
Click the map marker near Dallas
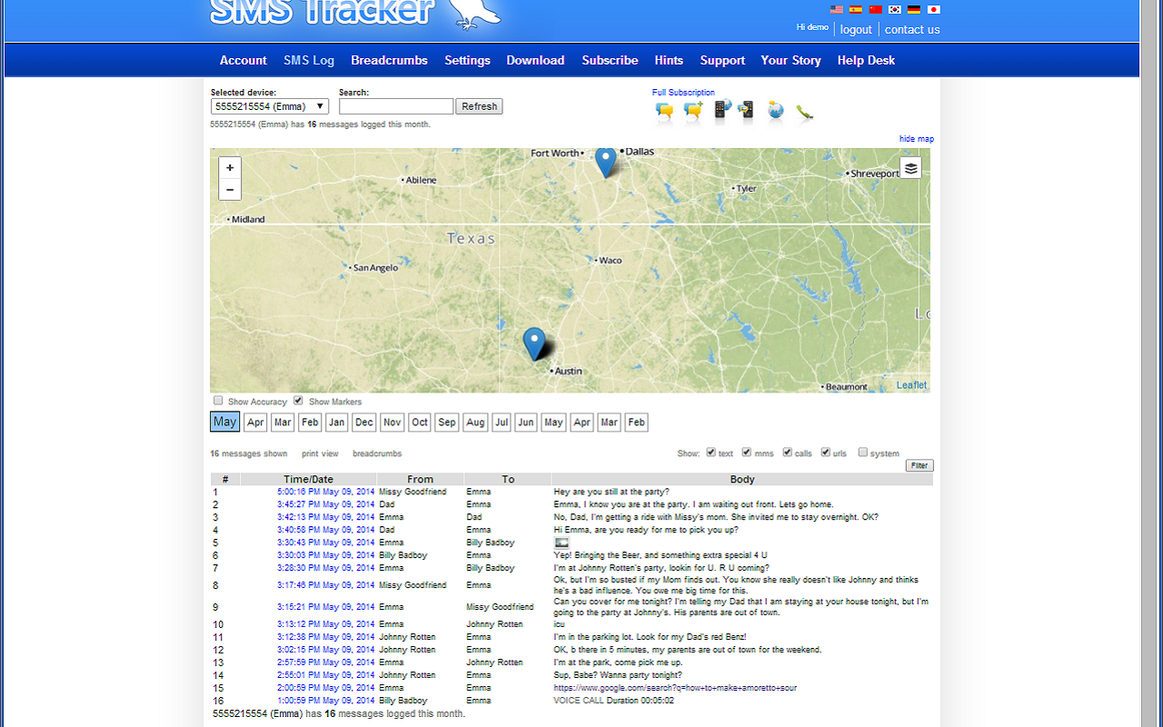click(x=605, y=161)
